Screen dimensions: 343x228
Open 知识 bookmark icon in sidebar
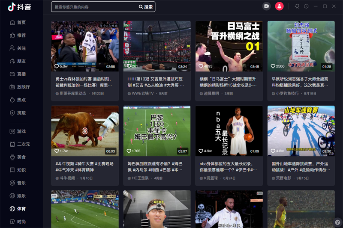tap(12, 170)
